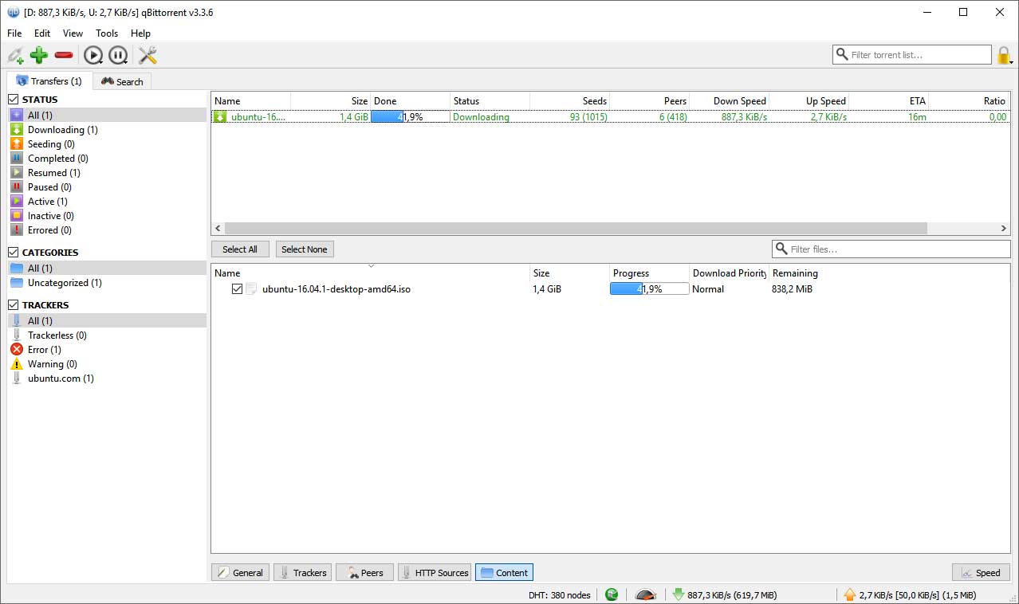Switch to the Search tab
Image resolution: width=1019 pixels, height=604 pixels.
(122, 81)
